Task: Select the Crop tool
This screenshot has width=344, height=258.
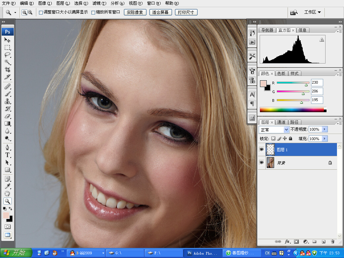Action: 7,70
